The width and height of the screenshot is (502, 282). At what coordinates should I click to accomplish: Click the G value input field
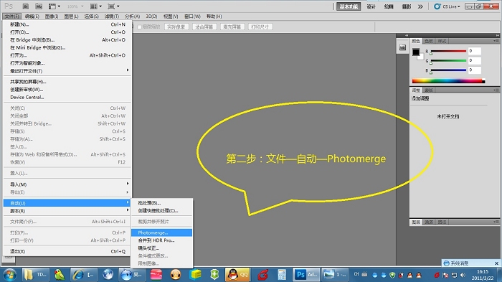click(x=475, y=60)
